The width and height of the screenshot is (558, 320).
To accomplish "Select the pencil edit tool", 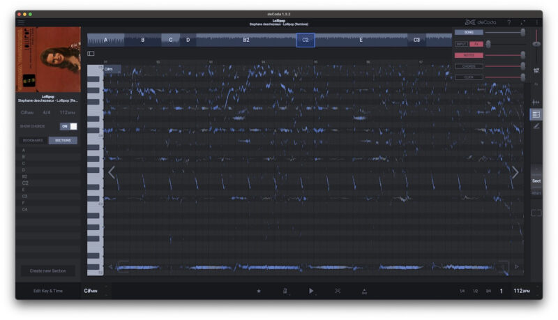I will tap(536, 126).
